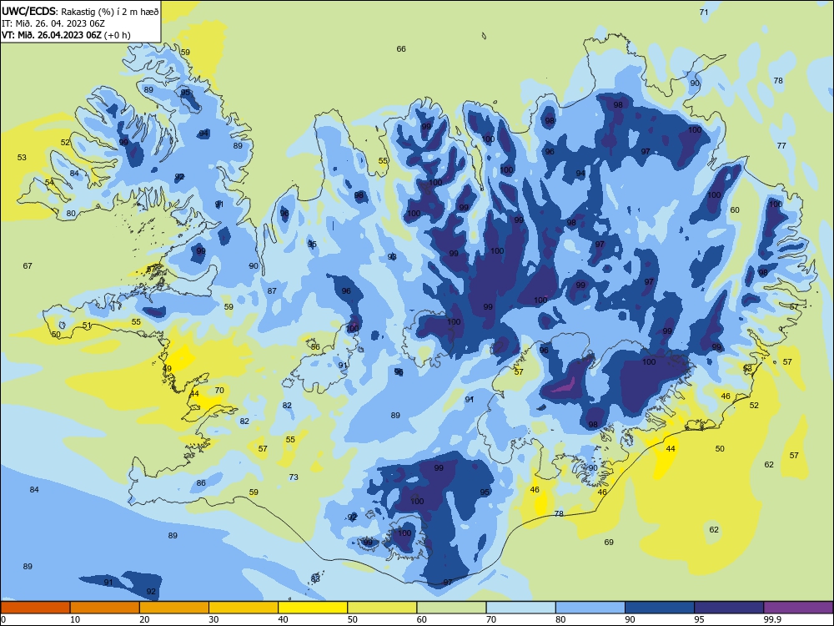Click the humidity value '49' on the map
This screenshot has height=626, width=834.
[167, 368]
